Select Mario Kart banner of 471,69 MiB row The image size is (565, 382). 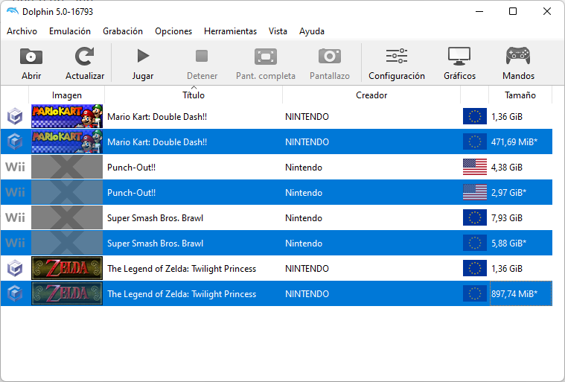tap(67, 141)
